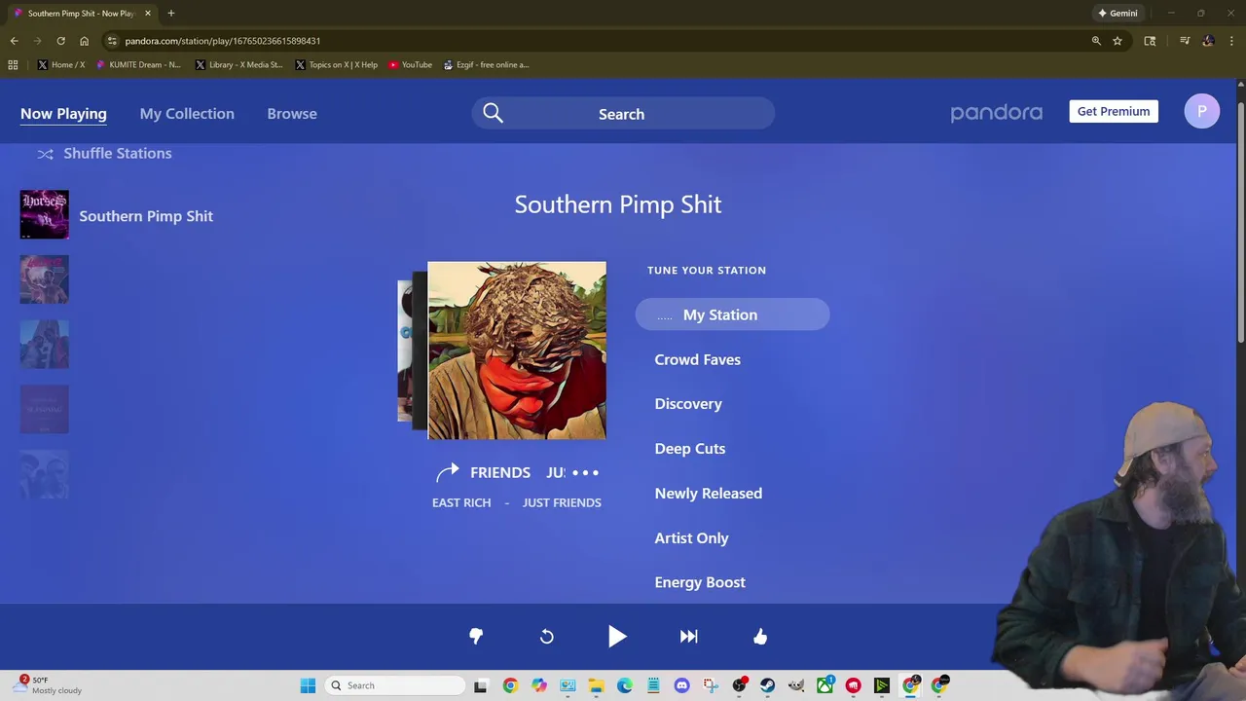
Task: Open the third station thumbnail in the sidebar
Action: (44, 344)
